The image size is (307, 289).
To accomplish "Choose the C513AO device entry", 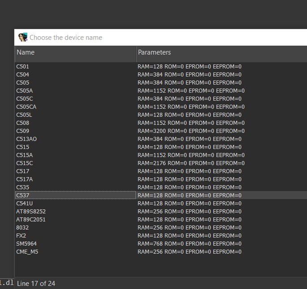I will click(26, 139).
